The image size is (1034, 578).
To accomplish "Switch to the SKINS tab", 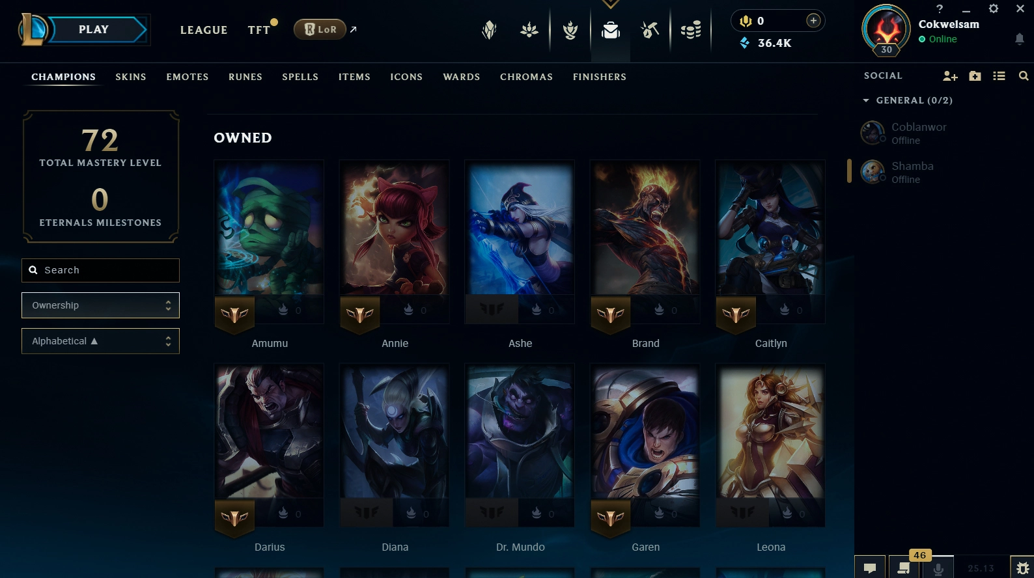I will tap(131, 77).
